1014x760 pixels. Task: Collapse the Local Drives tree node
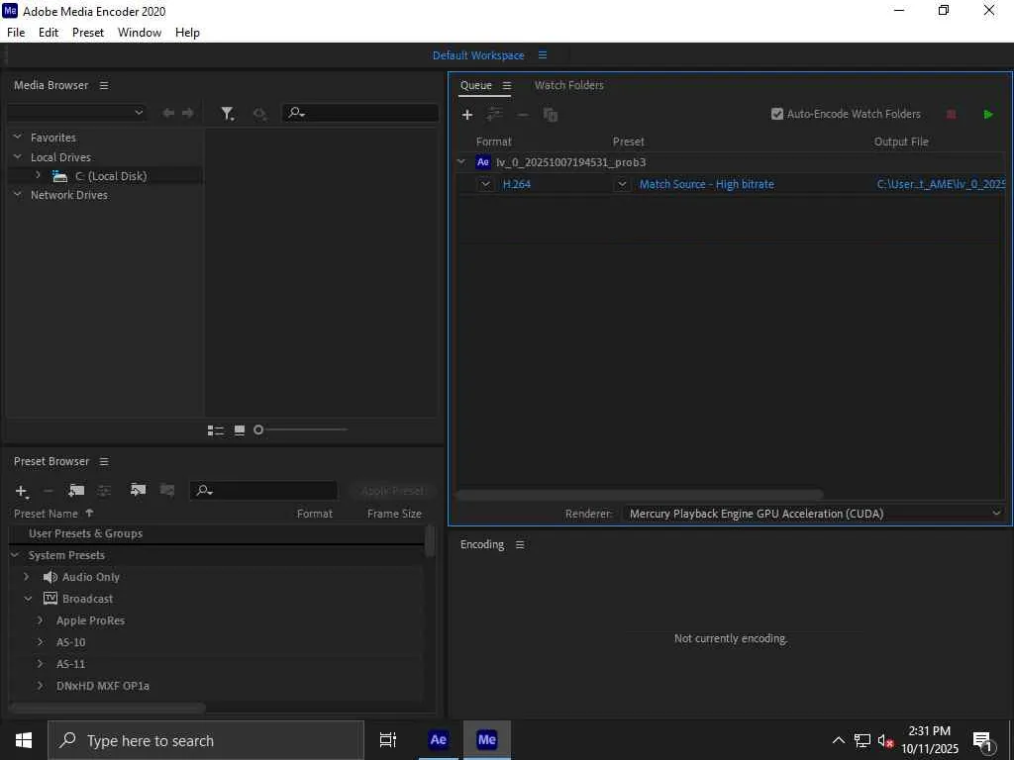coord(18,156)
